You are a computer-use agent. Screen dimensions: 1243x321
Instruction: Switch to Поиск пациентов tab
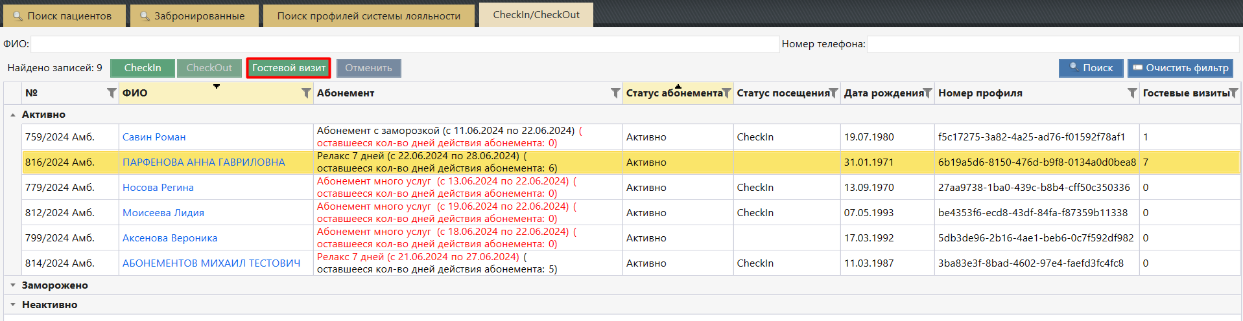(x=63, y=16)
